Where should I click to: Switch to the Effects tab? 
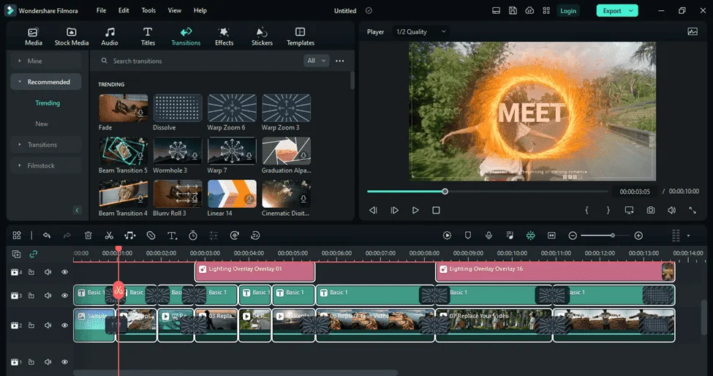tap(225, 37)
